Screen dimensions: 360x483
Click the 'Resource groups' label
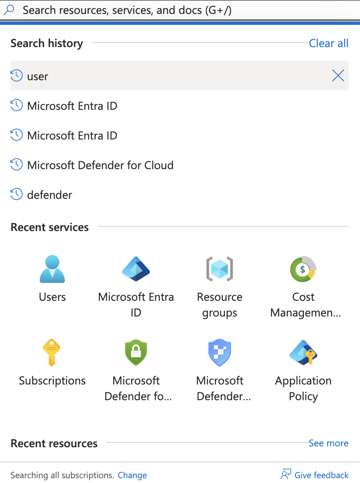[220, 305]
